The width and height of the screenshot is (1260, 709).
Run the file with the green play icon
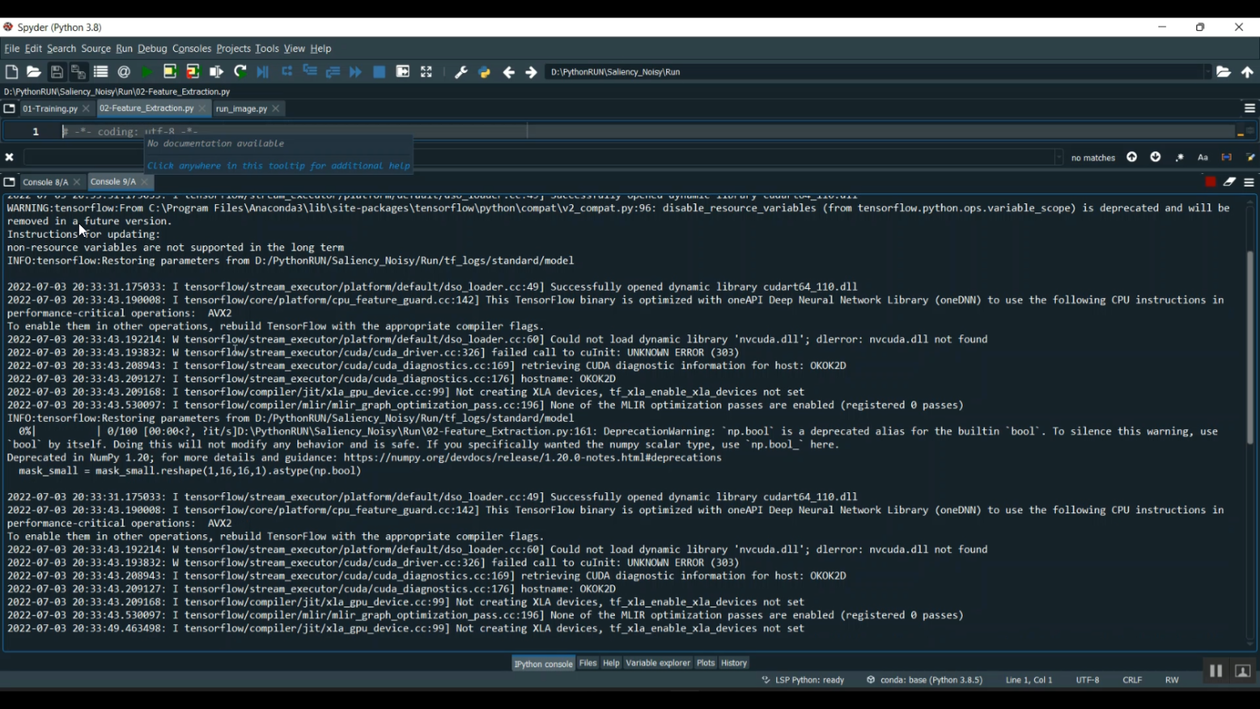click(x=147, y=72)
